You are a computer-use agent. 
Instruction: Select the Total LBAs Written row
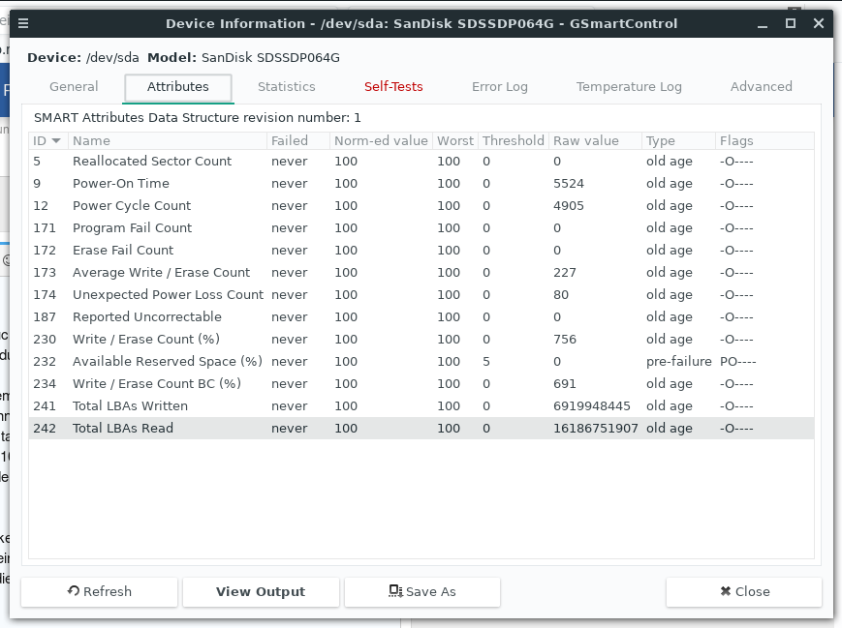[421, 406]
